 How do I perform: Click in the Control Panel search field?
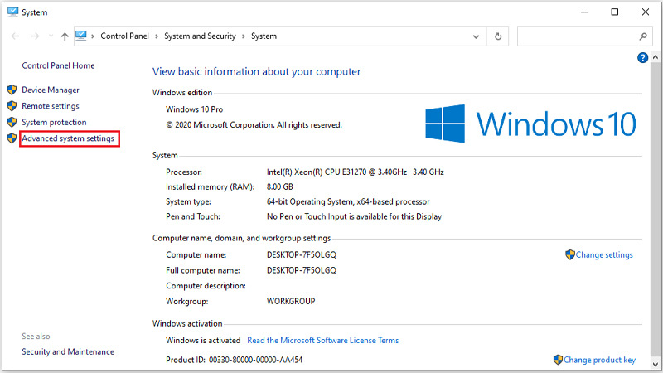(x=576, y=36)
